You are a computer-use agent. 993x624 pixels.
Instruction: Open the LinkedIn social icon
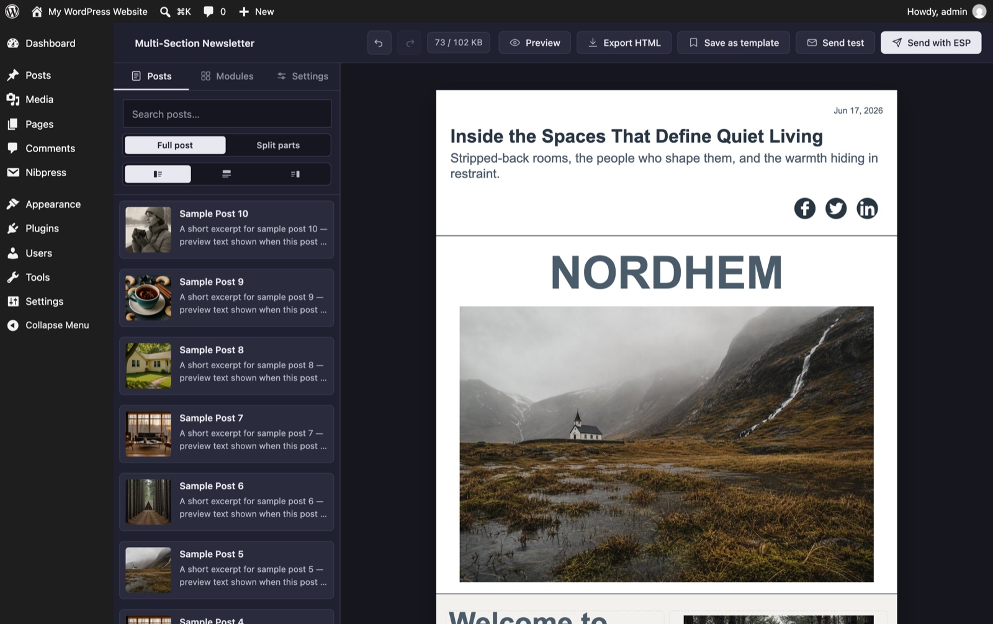[867, 208]
